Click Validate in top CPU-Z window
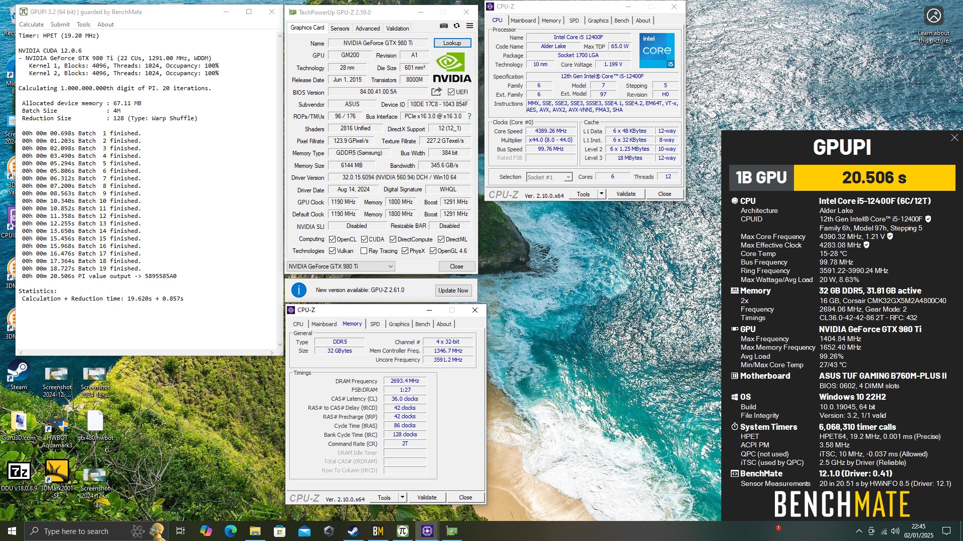 [625, 194]
